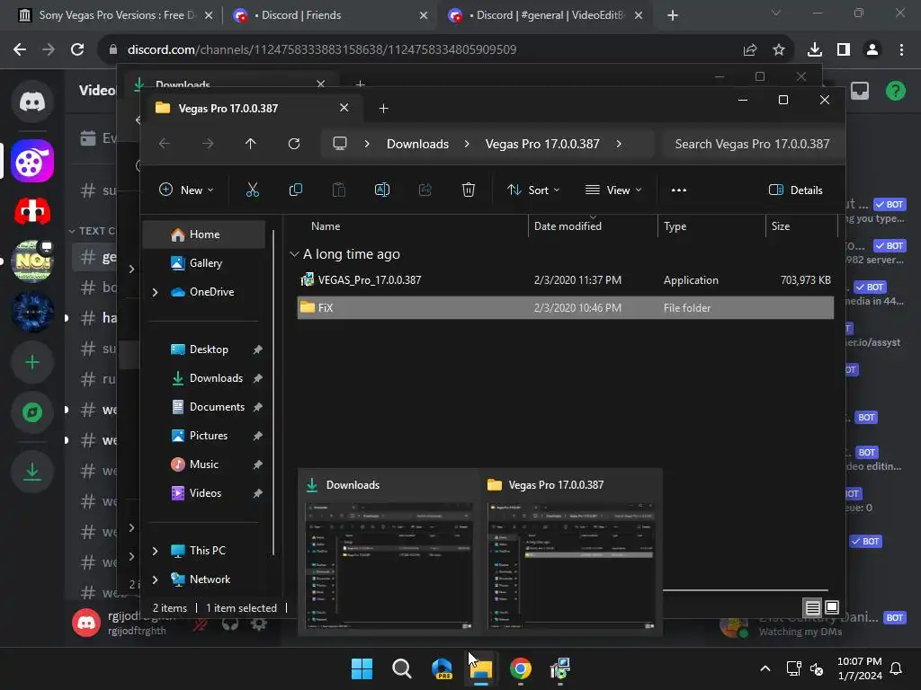Select Home in navigation pane
The image size is (921, 690).
click(x=204, y=234)
